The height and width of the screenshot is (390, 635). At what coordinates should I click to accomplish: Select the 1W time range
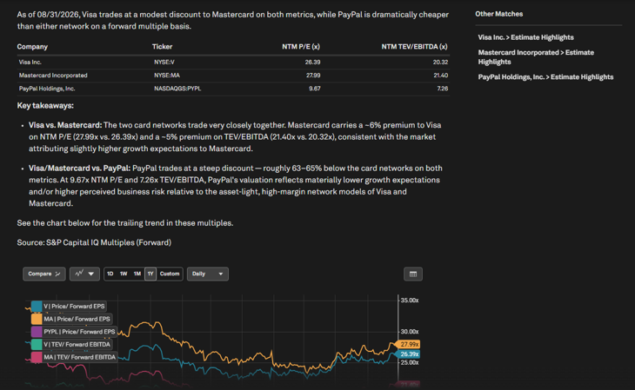pyautogui.click(x=124, y=274)
